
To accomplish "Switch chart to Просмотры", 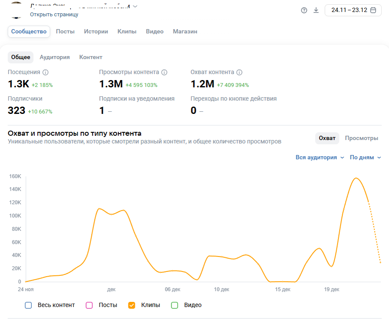I will (x=362, y=138).
